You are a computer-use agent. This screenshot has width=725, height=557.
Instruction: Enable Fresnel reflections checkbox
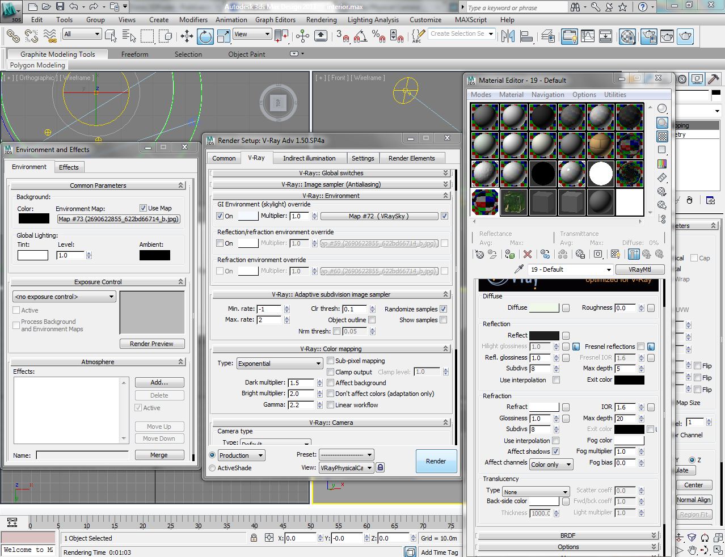(x=640, y=347)
